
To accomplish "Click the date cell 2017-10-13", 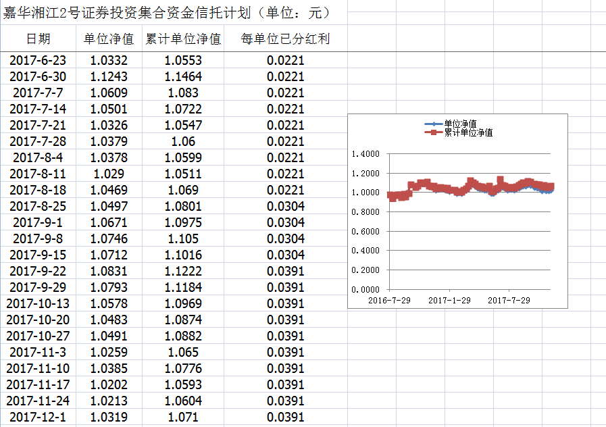I will click(x=38, y=303).
